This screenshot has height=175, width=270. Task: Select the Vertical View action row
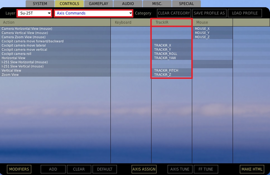click(x=55, y=71)
